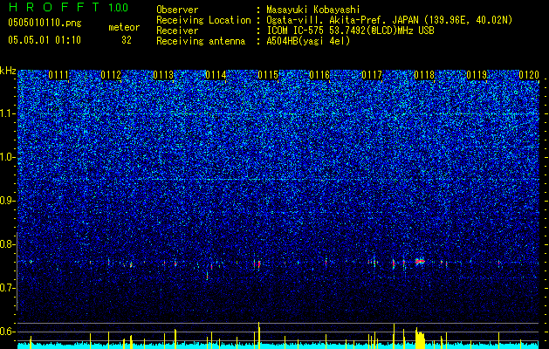Click the 0.8 kHz axis label
Image resolution: width=549 pixels, height=349 pixels.
click(x=7, y=244)
